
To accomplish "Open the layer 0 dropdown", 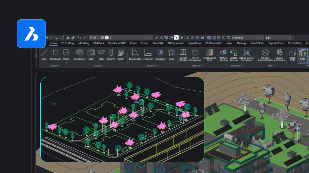I will pos(151,38).
